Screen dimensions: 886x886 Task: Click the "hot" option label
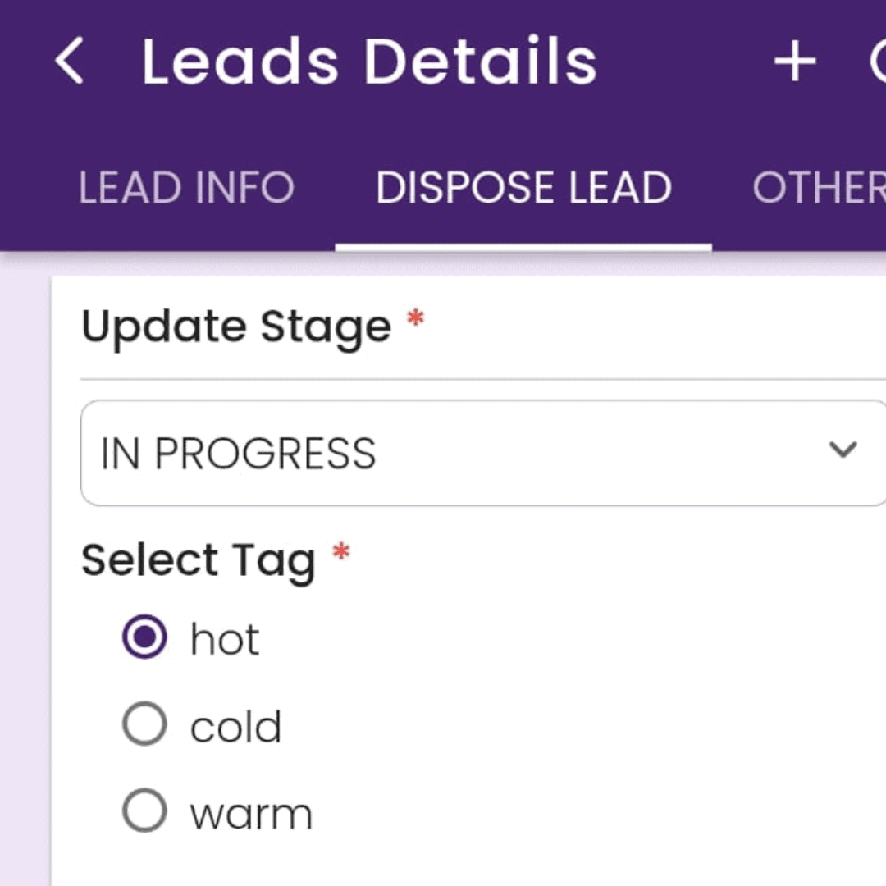point(225,639)
